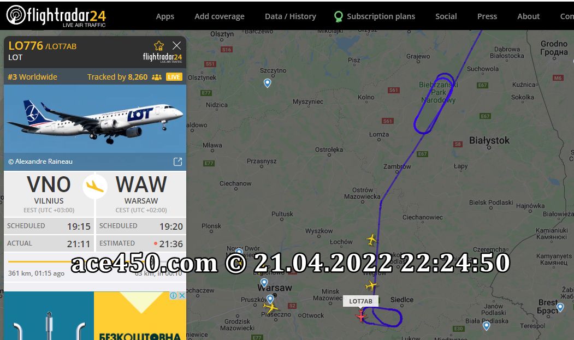Open the ad info icon
This screenshot has width=574, height=340.
(173, 295)
